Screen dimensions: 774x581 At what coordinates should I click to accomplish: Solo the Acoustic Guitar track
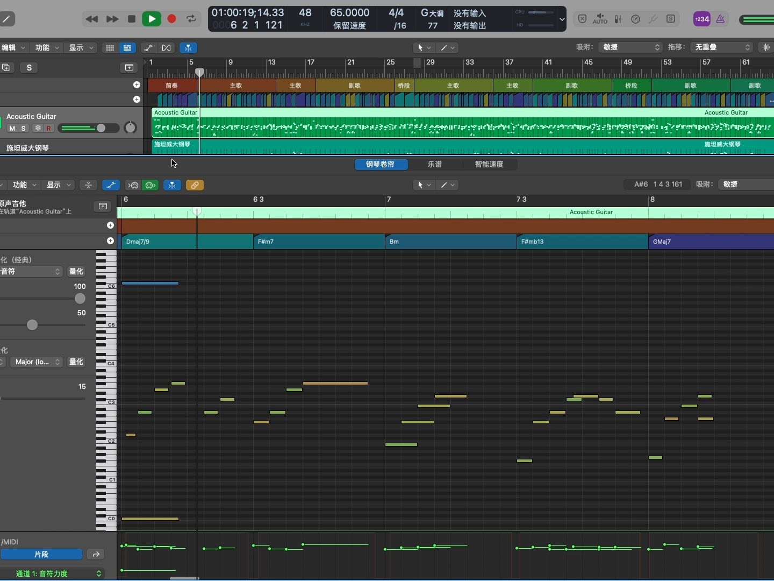[x=23, y=129]
